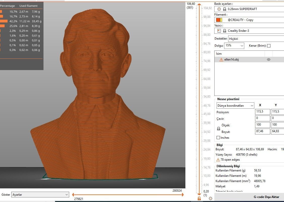Open layer slider settings cog icon
The width and height of the screenshot is (284, 202).
pyautogui.click(x=211, y=198)
